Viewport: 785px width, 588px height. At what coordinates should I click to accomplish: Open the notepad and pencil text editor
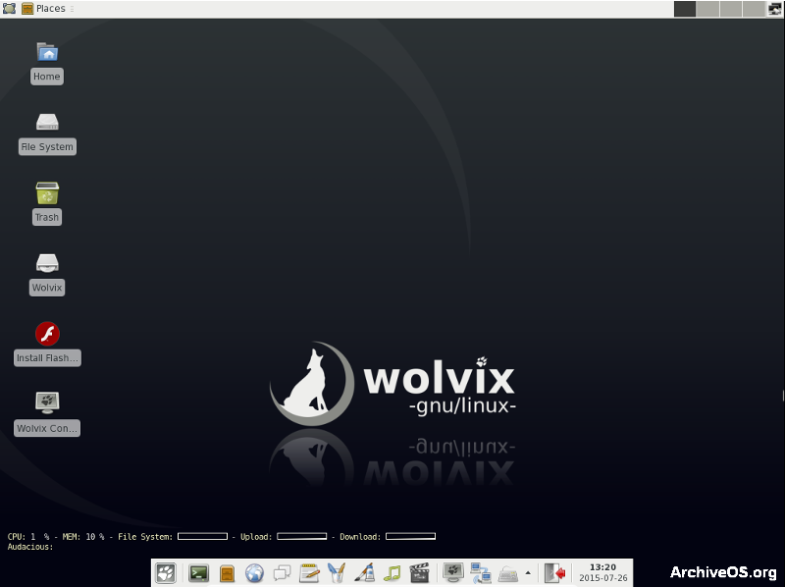pos(309,573)
